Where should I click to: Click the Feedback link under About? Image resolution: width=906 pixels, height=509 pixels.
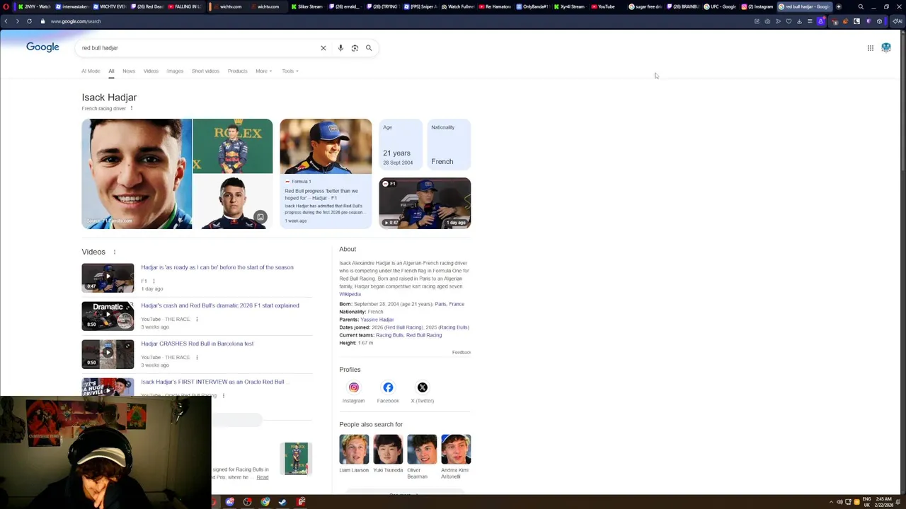(x=461, y=352)
